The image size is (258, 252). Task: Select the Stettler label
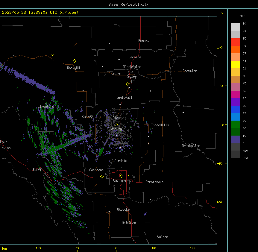(x=190, y=71)
